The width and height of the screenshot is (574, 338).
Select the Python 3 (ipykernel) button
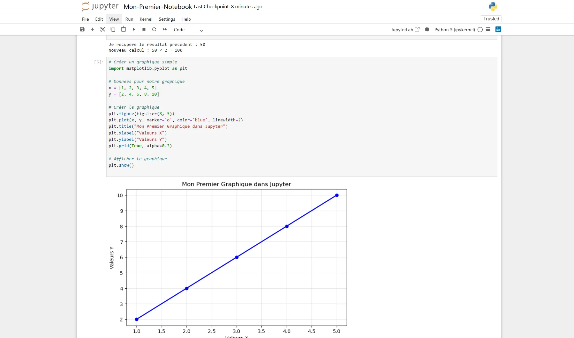pyautogui.click(x=454, y=29)
